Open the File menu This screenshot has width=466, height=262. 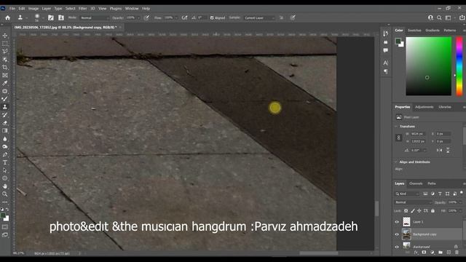[12, 9]
